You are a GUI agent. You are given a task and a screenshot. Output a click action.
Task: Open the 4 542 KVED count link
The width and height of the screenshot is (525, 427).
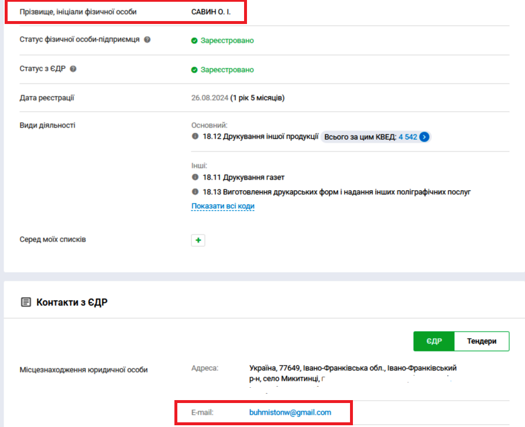407,137
